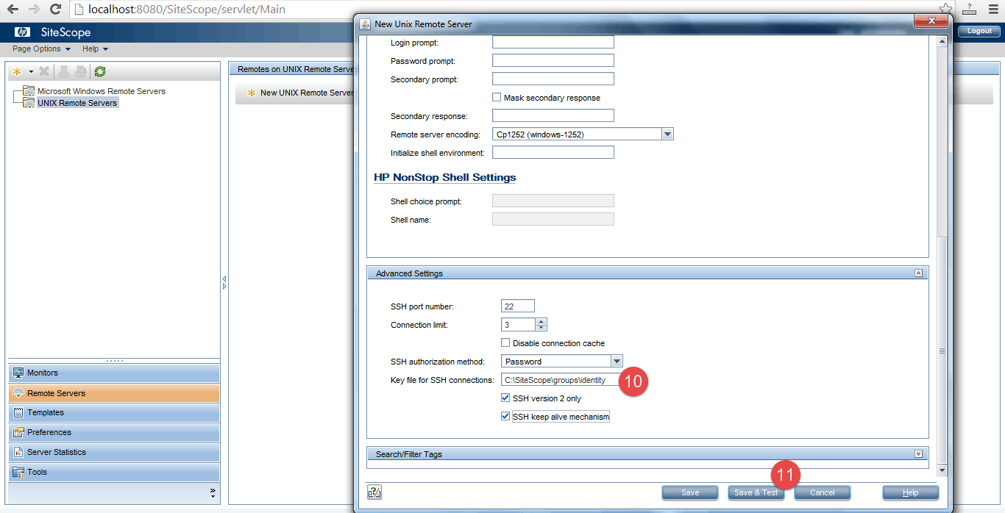
Task: Click the dialog Help button
Action: coord(911,492)
